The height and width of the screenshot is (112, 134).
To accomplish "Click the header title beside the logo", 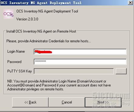I will pyautogui.click(x=47, y=11).
